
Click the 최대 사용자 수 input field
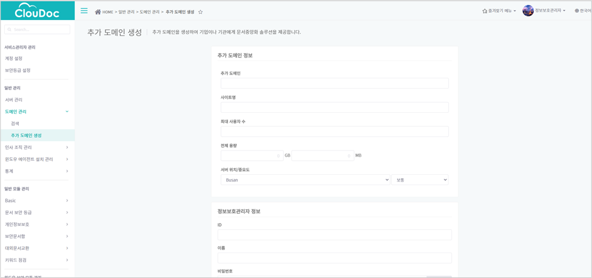pos(334,132)
